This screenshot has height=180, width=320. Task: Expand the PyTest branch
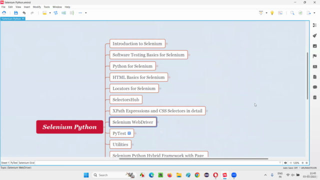(x=135, y=133)
